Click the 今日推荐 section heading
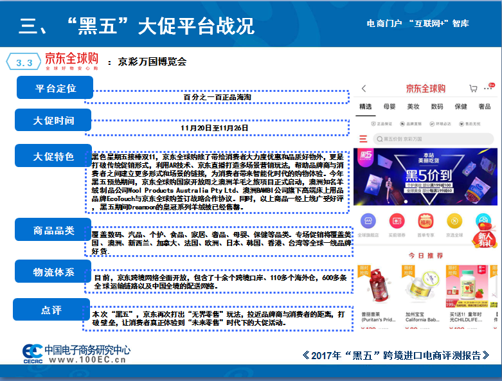The width and height of the screenshot is (502, 381). 426,256
